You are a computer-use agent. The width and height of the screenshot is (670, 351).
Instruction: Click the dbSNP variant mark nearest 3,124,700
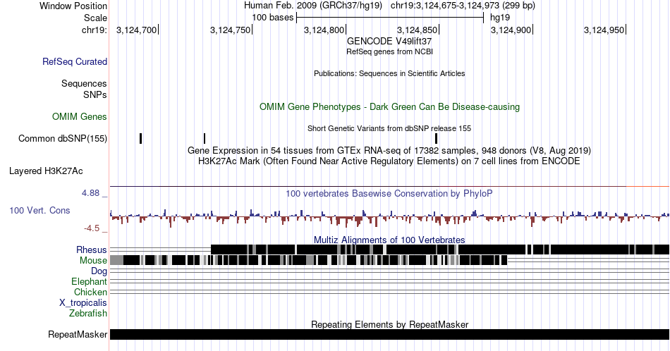coord(140,138)
